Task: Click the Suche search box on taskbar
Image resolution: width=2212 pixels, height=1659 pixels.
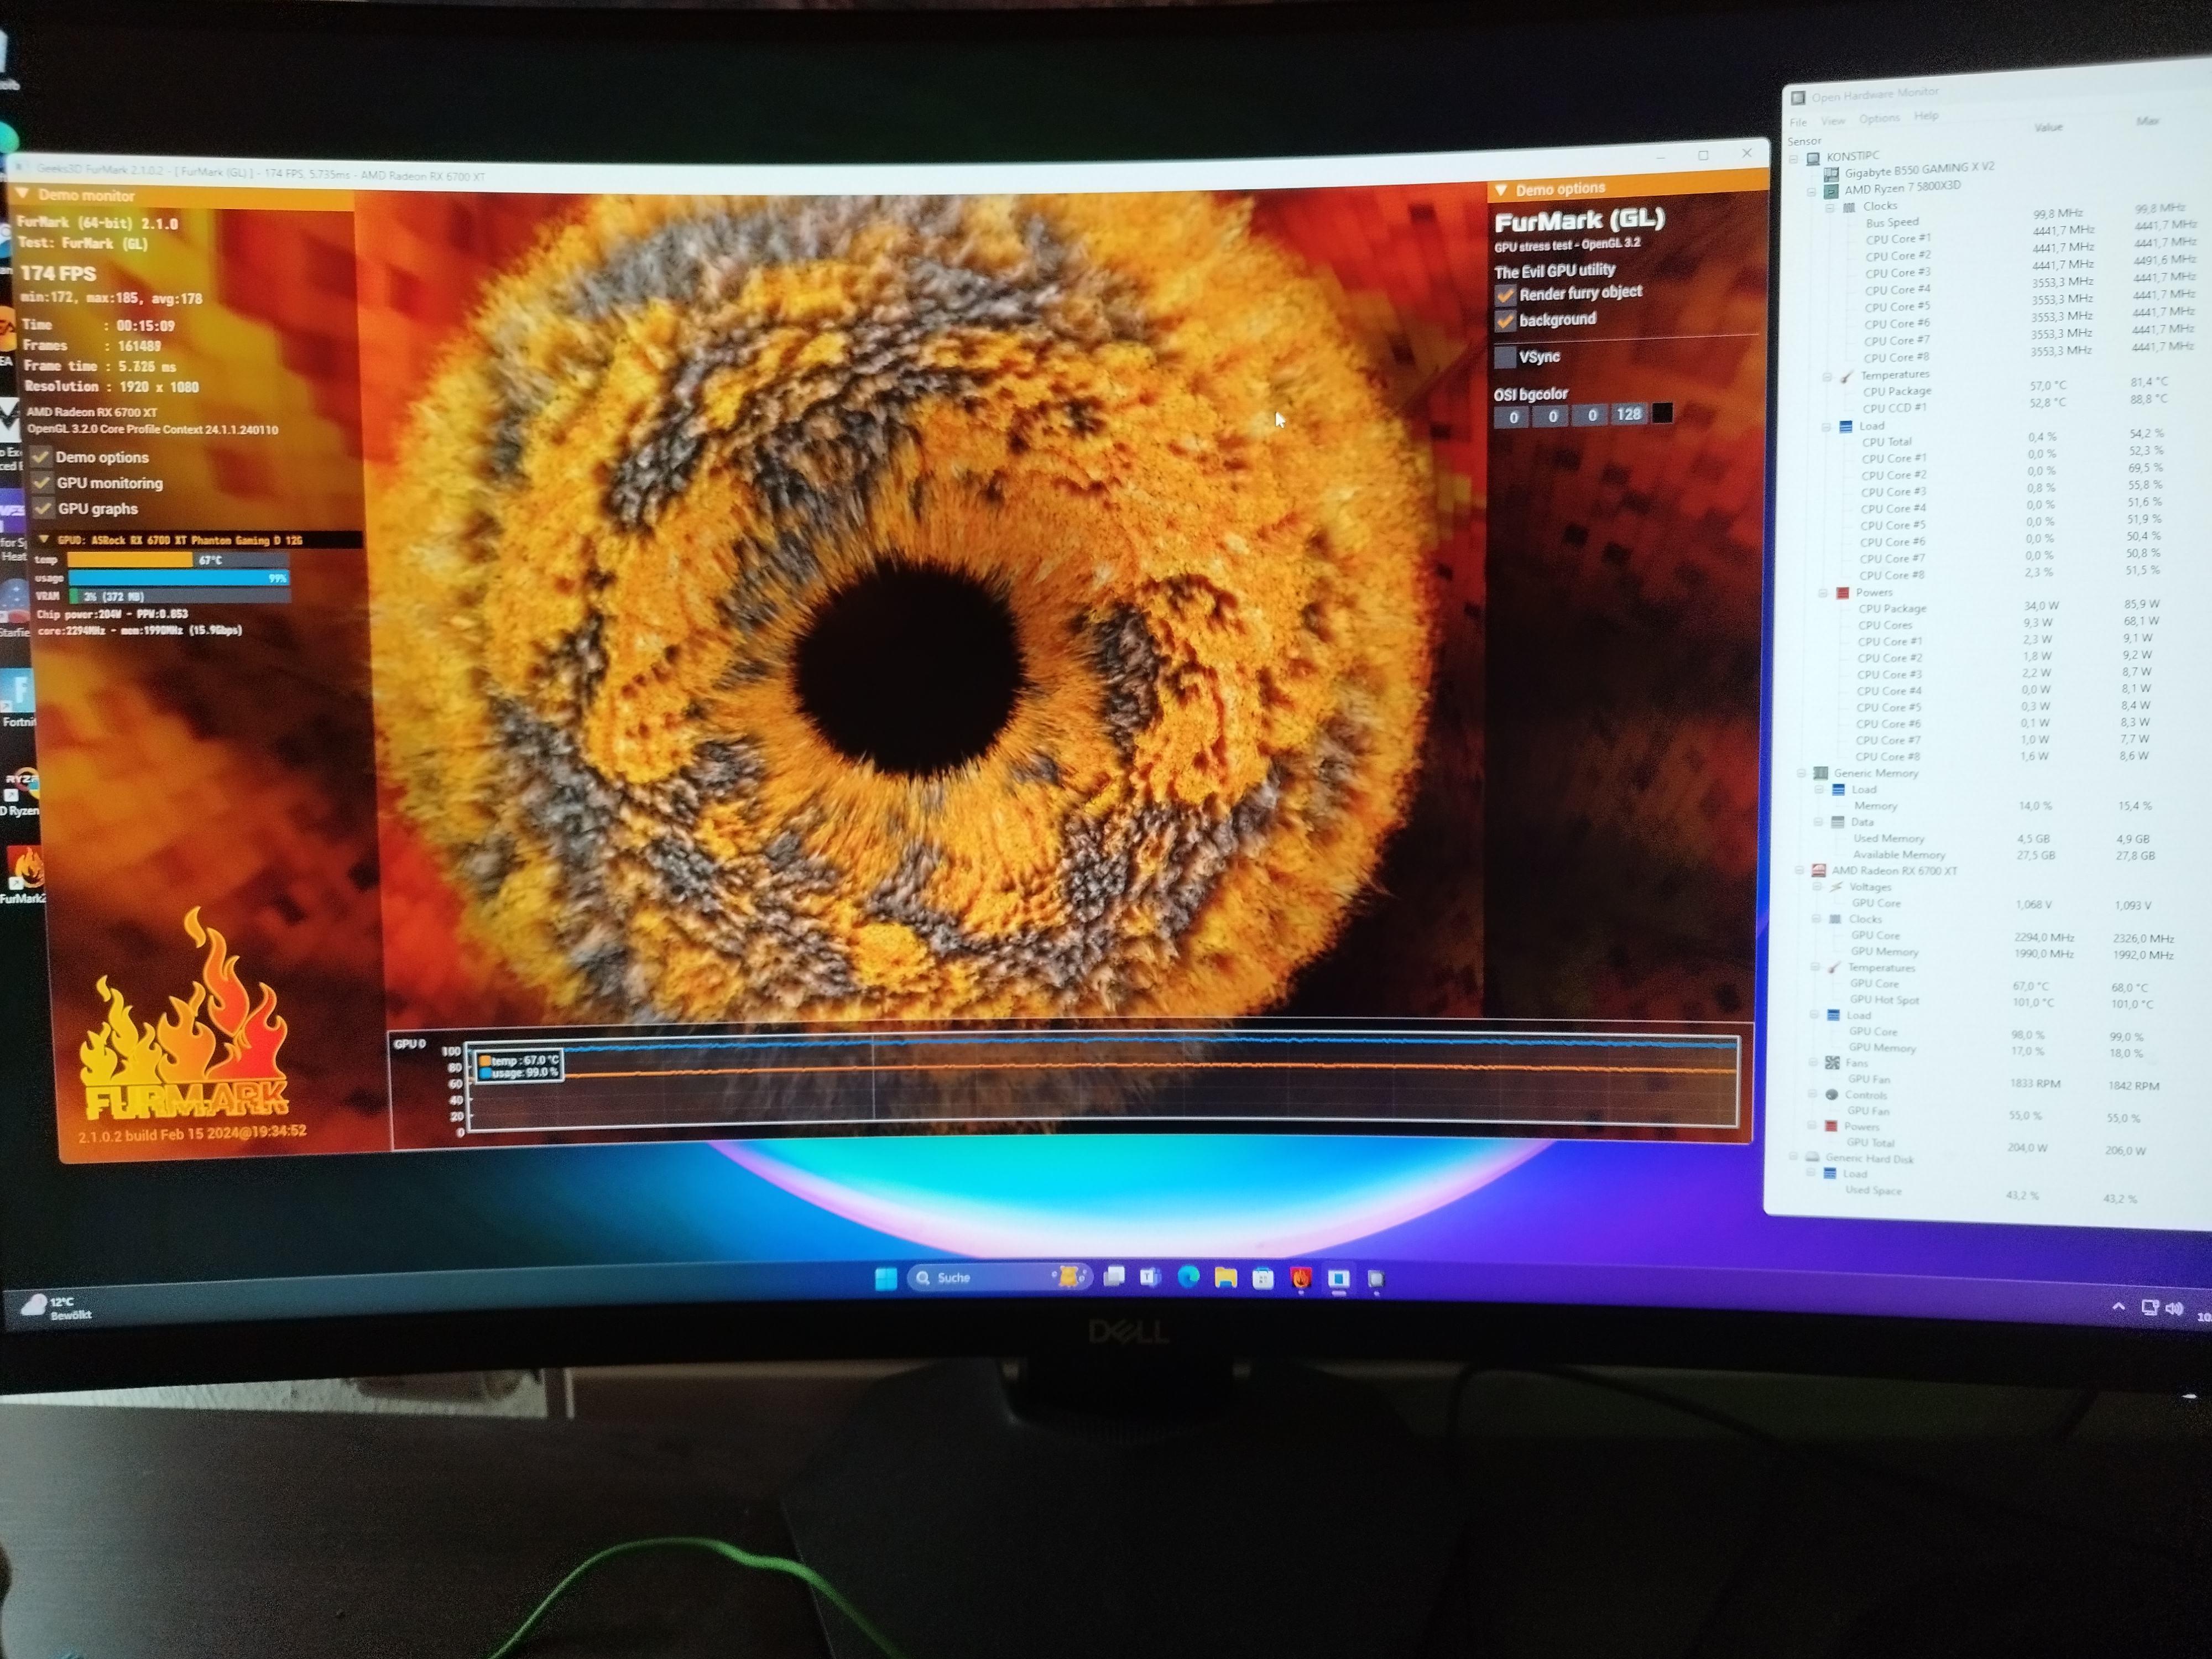Action: tap(999, 1277)
